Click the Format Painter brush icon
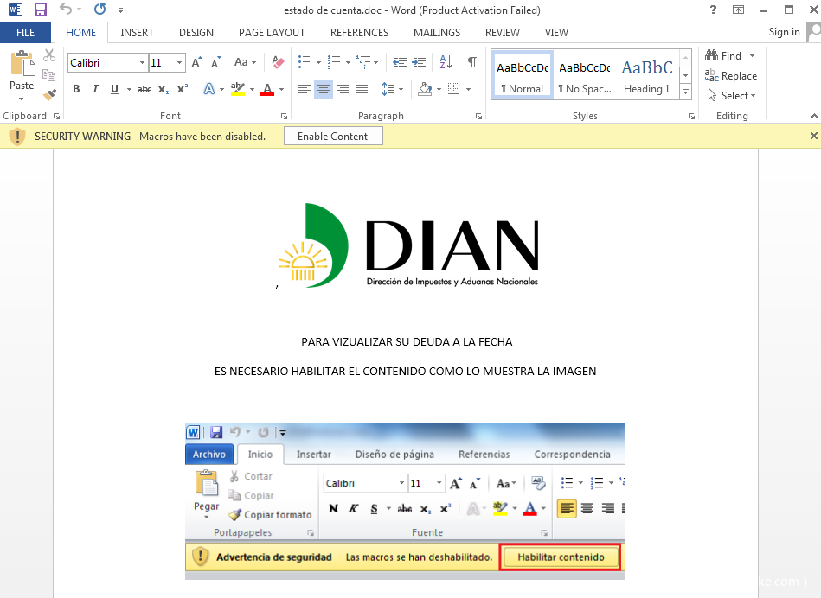 pyautogui.click(x=49, y=94)
